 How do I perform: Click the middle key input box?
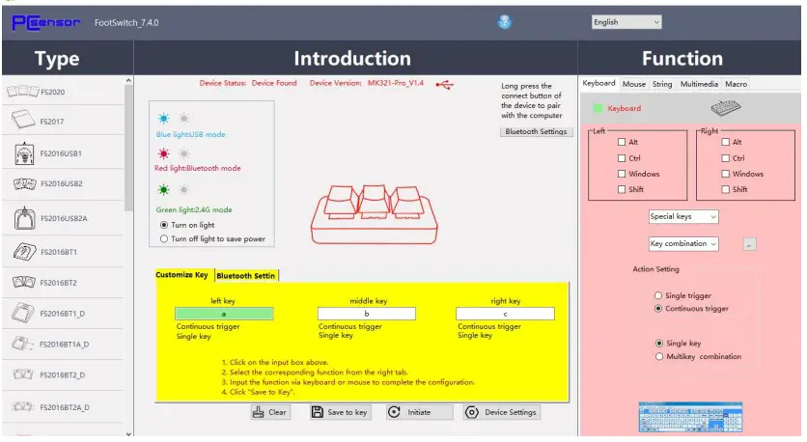pyautogui.click(x=367, y=314)
